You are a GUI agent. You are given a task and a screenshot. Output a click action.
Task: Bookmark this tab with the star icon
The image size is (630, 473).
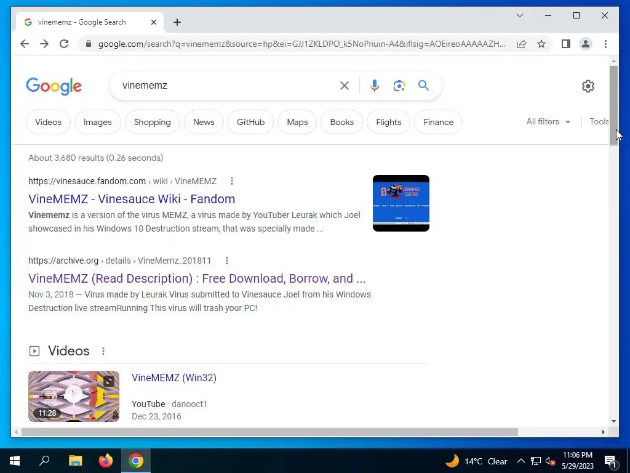(541, 44)
